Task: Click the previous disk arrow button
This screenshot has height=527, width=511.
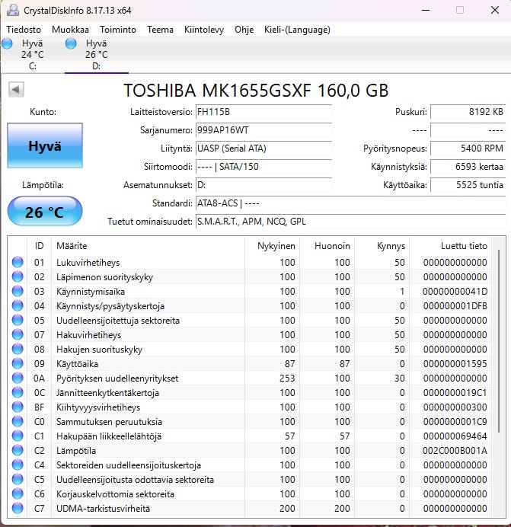Action: point(15,90)
